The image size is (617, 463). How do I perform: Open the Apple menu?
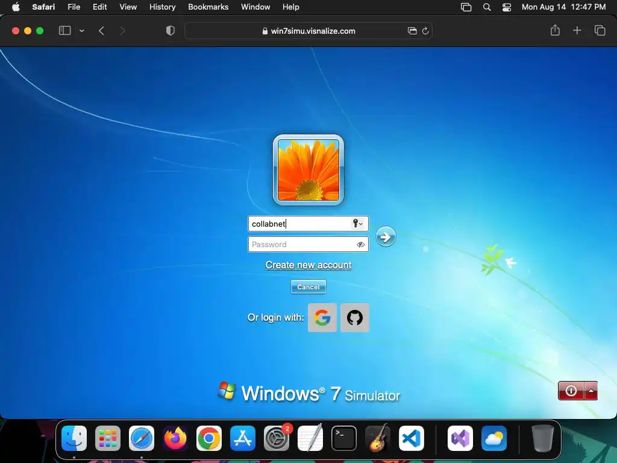16,7
